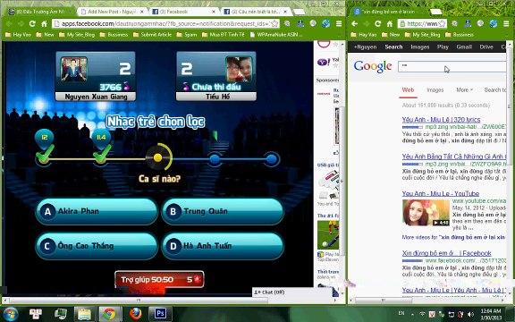Image resolution: width=515 pixels, height=322 pixels.
Task: Switch to Firefox on the taskbar
Action: tap(135, 314)
